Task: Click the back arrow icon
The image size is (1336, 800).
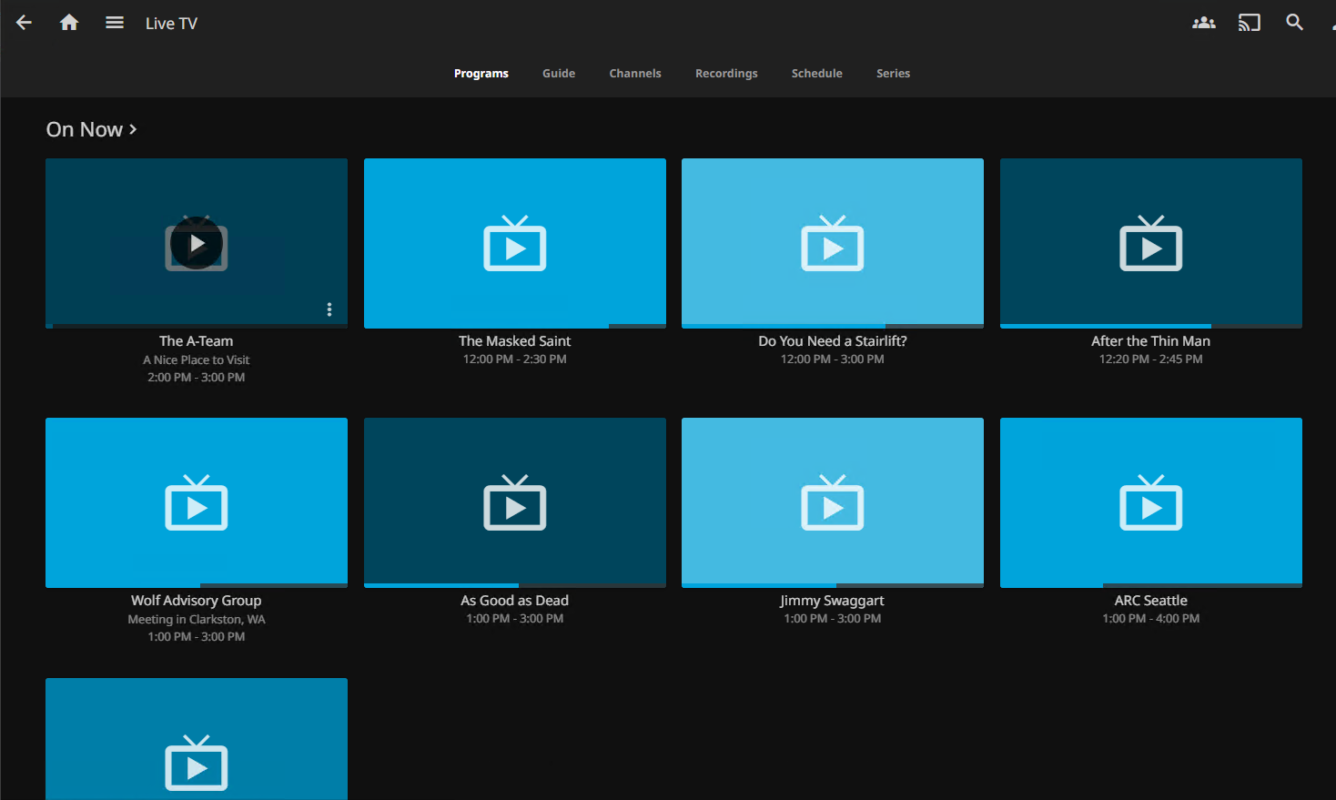Action: click(25, 23)
